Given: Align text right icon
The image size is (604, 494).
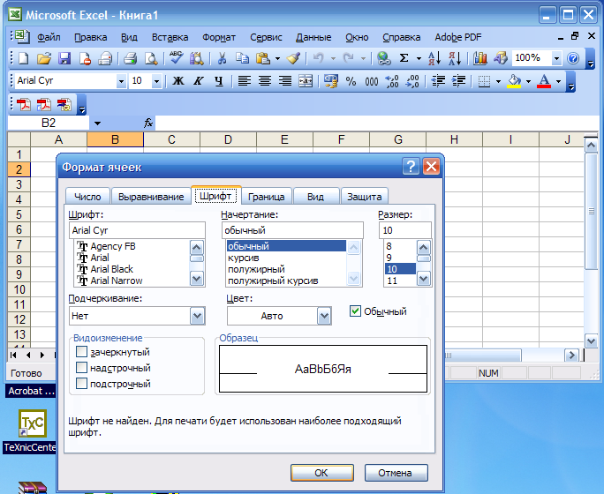Looking at the screenshot, I should [285, 81].
